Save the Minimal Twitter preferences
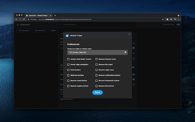 click(97, 92)
